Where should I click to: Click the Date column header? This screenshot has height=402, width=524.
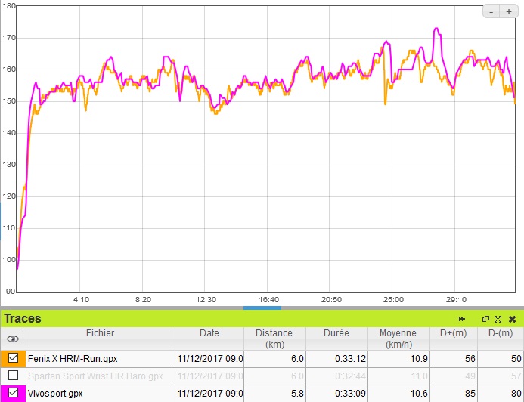(x=209, y=333)
